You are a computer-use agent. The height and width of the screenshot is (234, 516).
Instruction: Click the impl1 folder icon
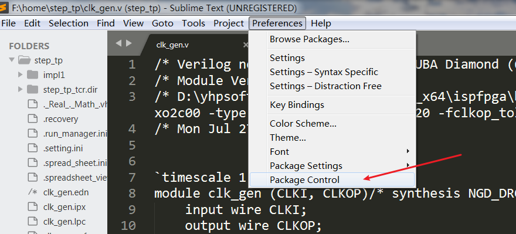(33, 74)
